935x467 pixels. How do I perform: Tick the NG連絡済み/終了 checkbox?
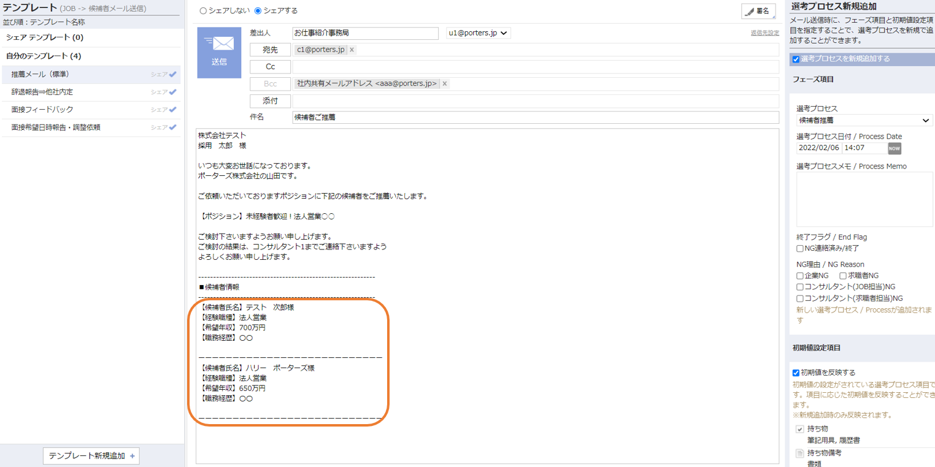[800, 249]
